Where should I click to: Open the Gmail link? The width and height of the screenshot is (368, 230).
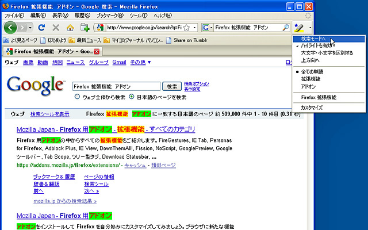119,62
